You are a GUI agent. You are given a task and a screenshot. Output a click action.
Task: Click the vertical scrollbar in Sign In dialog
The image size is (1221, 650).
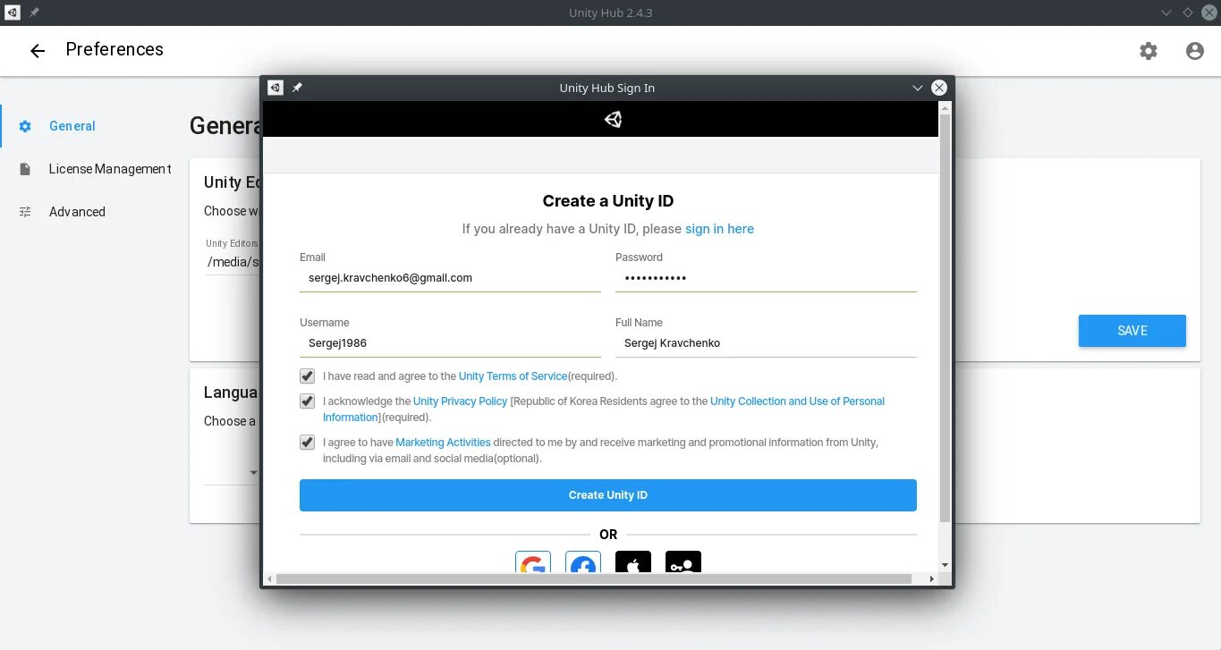click(945, 317)
